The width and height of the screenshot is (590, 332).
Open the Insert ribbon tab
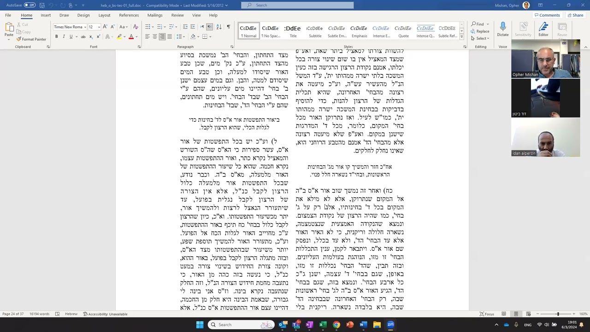pos(46,15)
